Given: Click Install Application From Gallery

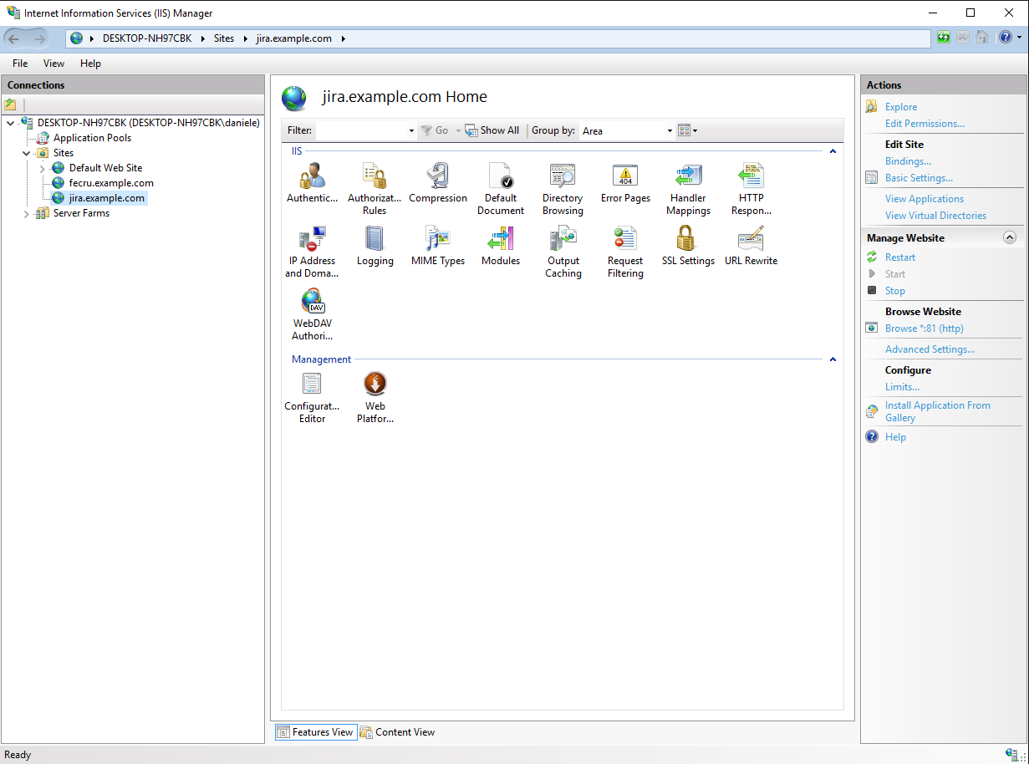Looking at the screenshot, I should coord(938,411).
